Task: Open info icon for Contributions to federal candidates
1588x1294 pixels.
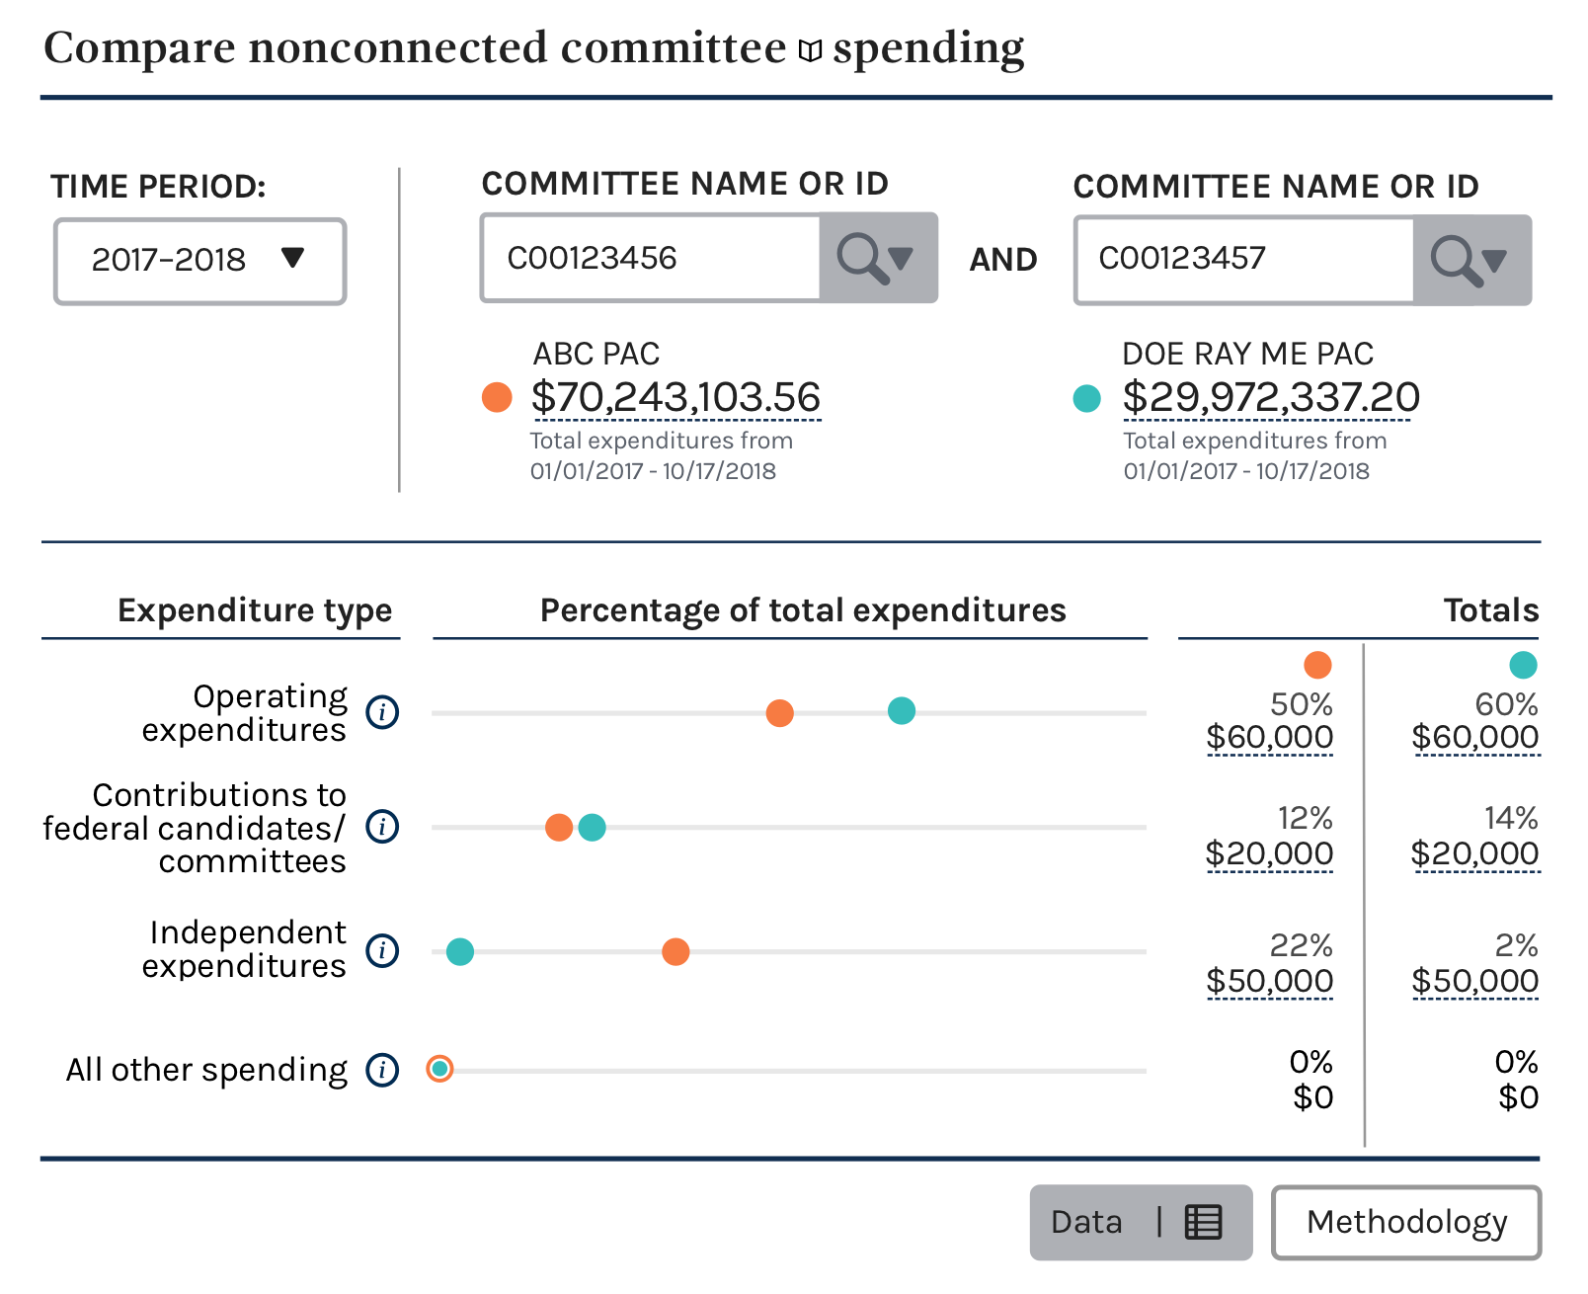Action: tap(382, 826)
